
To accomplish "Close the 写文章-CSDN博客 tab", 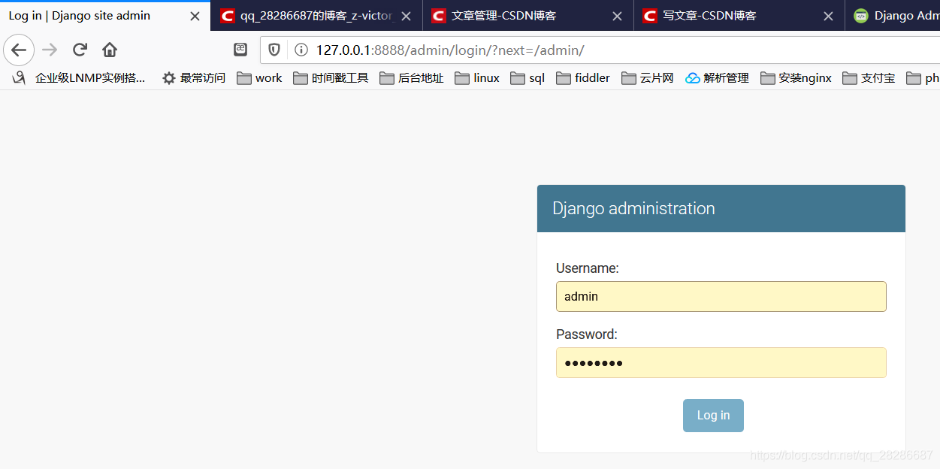I will tap(828, 16).
